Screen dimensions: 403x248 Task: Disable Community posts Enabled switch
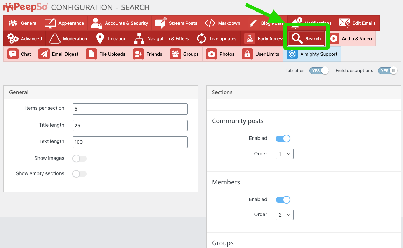[x=283, y=139]
